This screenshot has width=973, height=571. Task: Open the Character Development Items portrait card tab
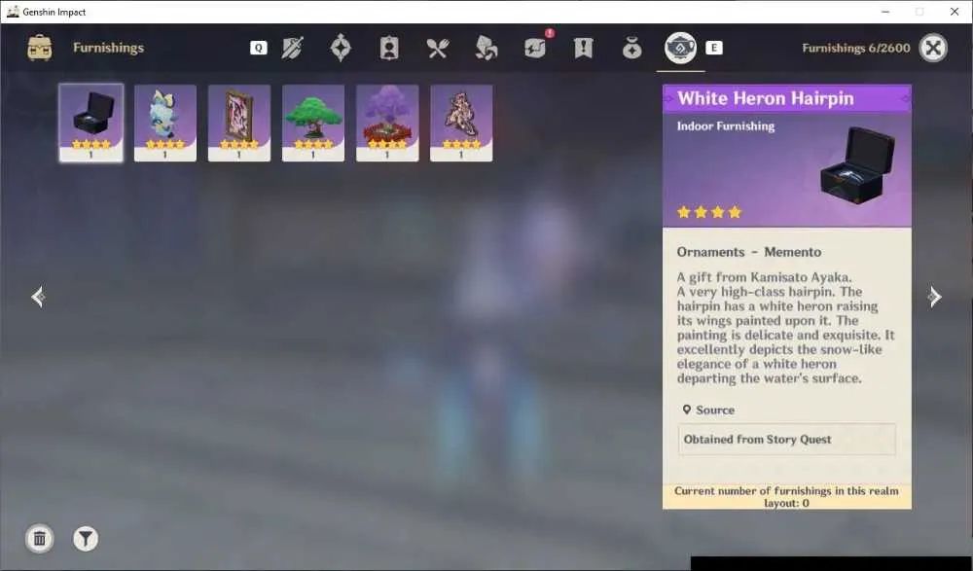click(x=389, y=48)
